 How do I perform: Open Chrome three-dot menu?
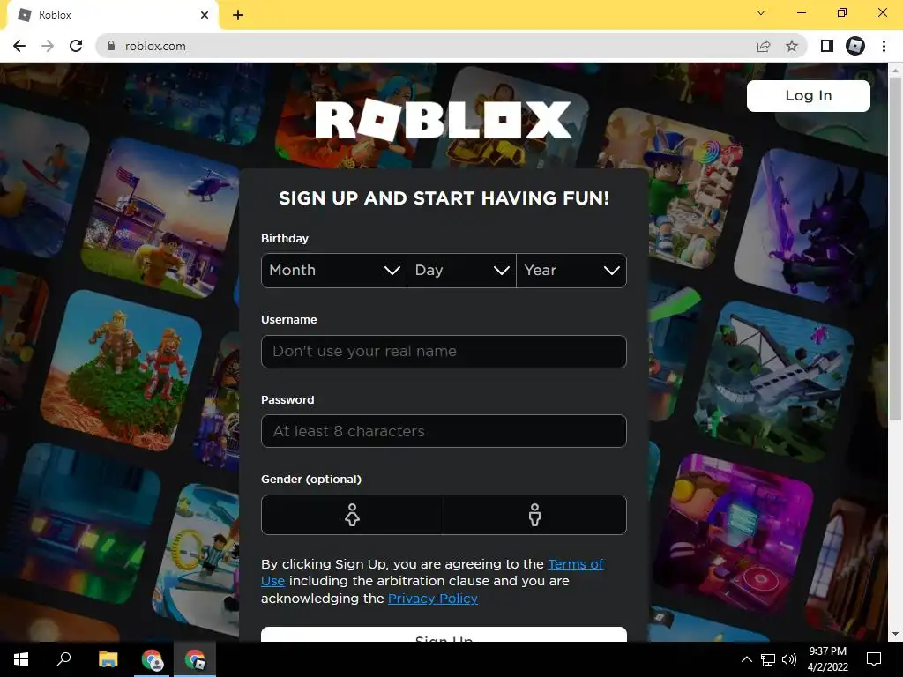pos(884,46)
